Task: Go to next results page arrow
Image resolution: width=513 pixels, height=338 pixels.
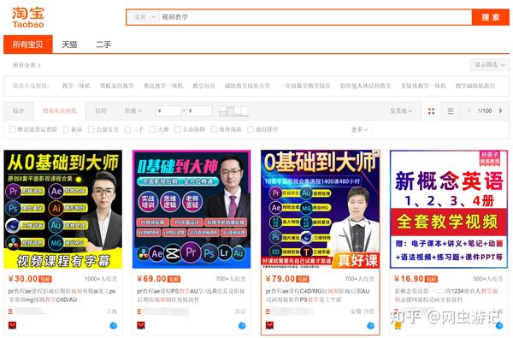Action: click(x=500, y=110)
